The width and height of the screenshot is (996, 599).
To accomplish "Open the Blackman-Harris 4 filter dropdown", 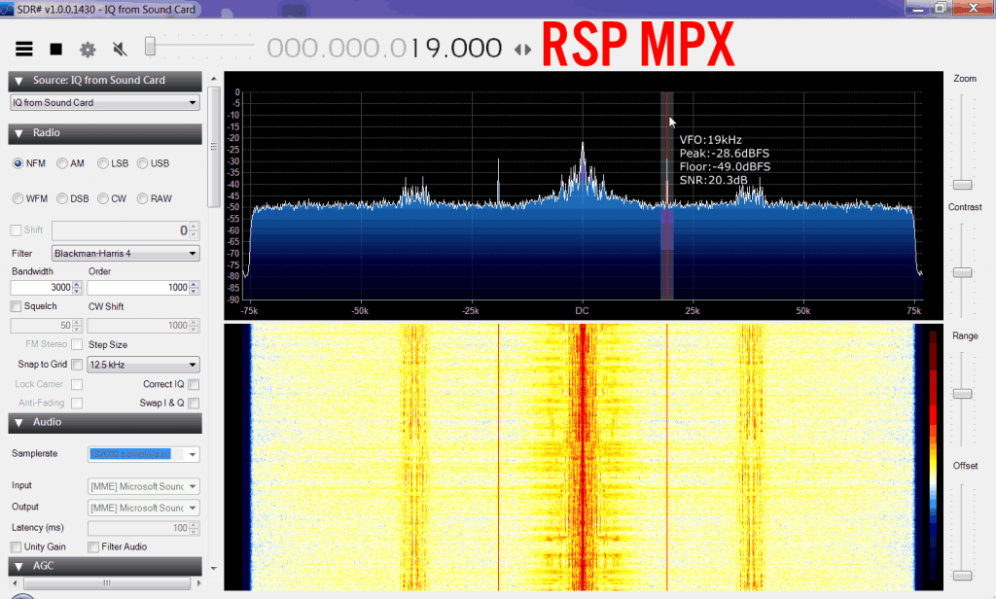I will 124,253.
